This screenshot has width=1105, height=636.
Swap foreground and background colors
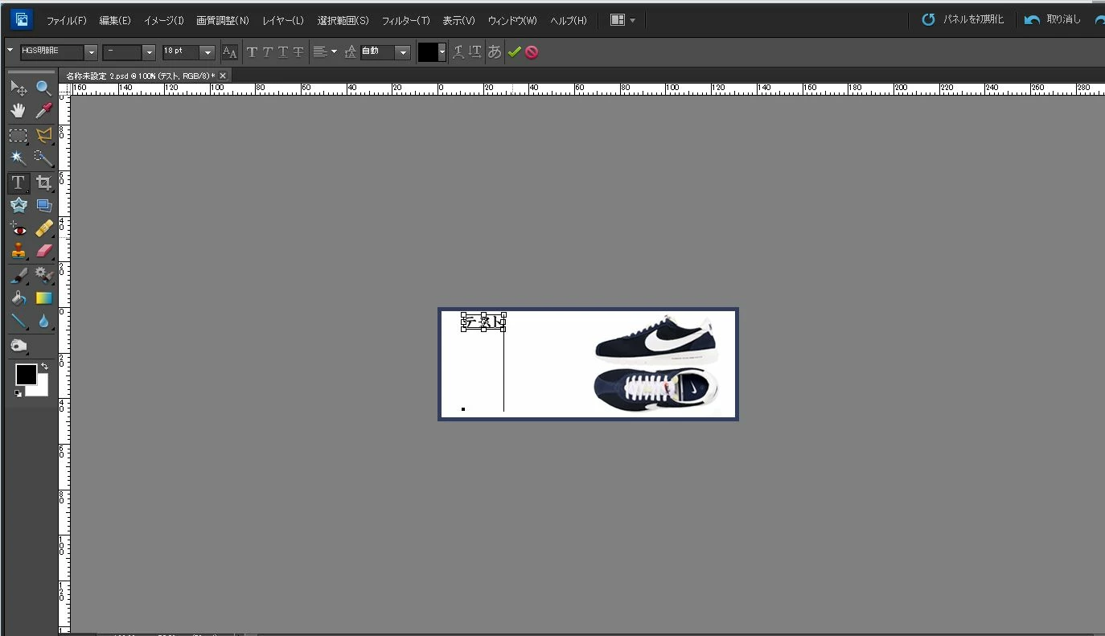[45, 367]
